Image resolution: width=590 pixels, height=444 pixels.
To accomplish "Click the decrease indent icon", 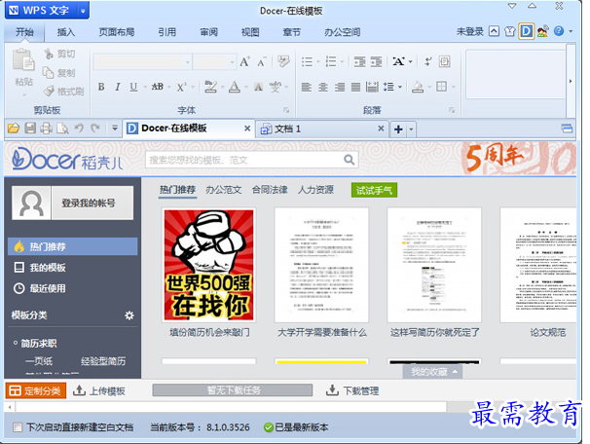I will click(x=359, y=61).
